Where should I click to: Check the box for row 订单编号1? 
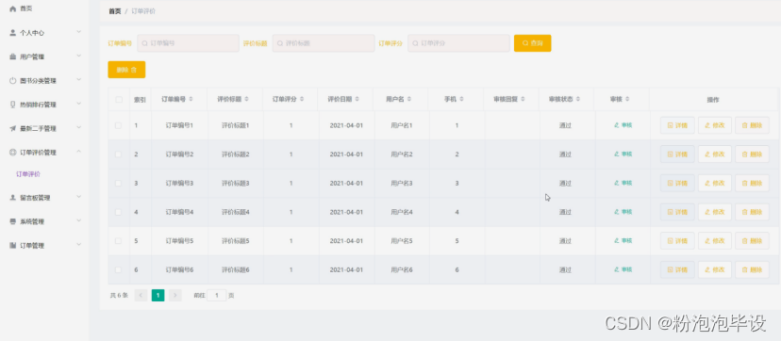pyautogui.click(x=118, y=125)
